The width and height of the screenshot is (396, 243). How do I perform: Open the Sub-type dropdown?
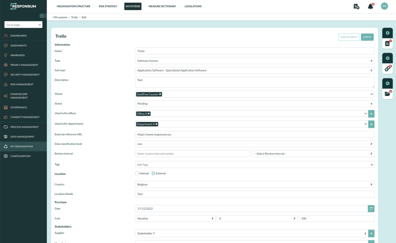pos(254,70)
